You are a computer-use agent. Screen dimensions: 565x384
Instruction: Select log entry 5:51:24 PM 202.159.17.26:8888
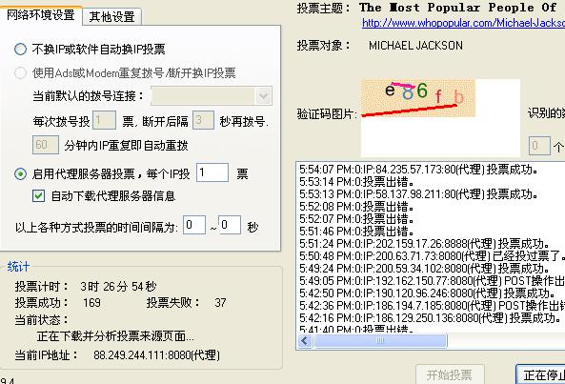tap(425, 244)
